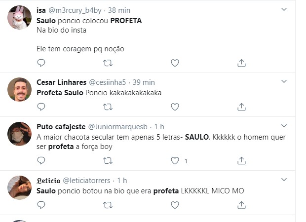Image resolution: width=306 pixels, height=222 pixels.
Task: Like the tweet by isa
Action: pyautogui.click(x=175, y=63)
